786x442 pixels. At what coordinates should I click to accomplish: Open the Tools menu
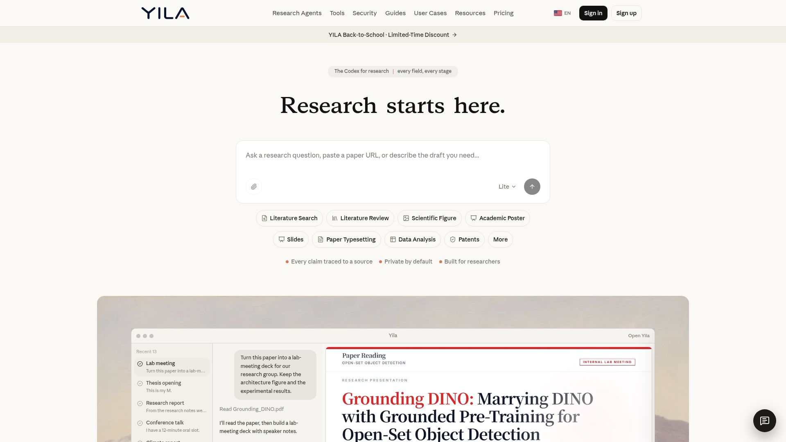point(337,13)
